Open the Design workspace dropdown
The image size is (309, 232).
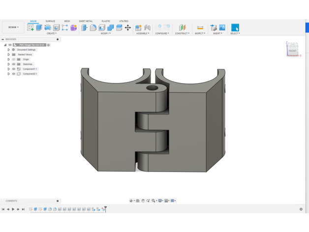pos(13,28)
